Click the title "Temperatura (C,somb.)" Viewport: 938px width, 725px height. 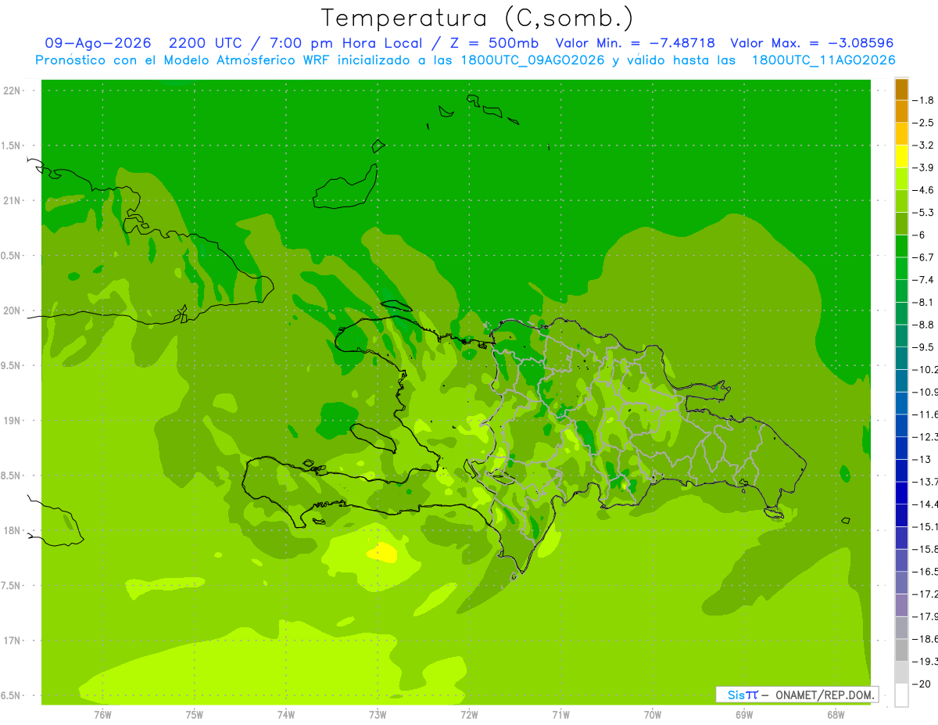pos(478,17)
